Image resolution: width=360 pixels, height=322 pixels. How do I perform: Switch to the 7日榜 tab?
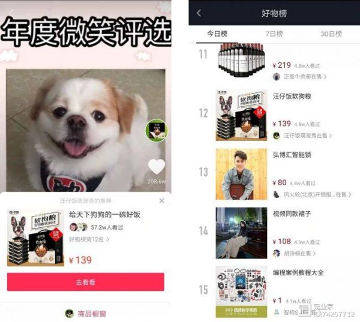click(274, 34)
